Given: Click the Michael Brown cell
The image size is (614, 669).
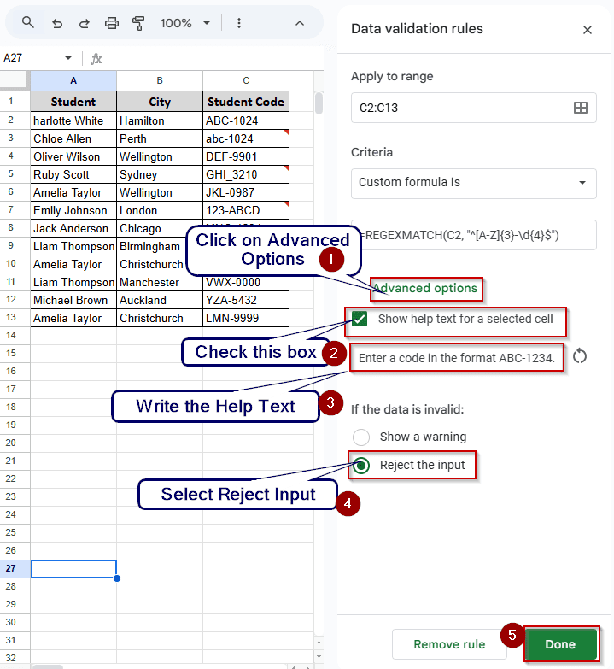Looking at the screenshot, I should coord(73,300).
